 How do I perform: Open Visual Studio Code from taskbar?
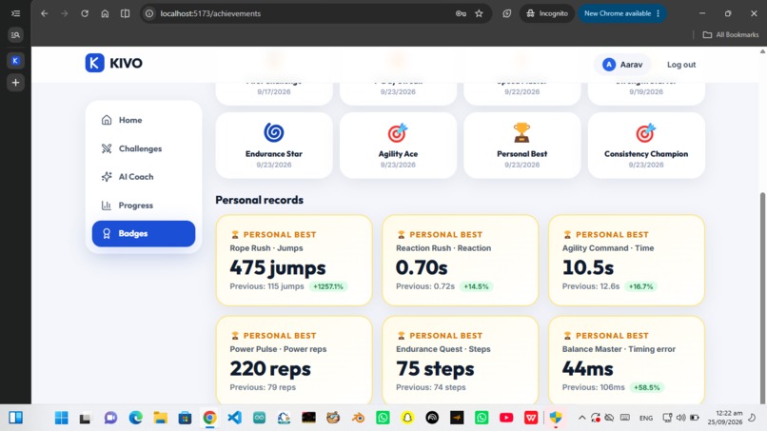click(x=235, y=418)
